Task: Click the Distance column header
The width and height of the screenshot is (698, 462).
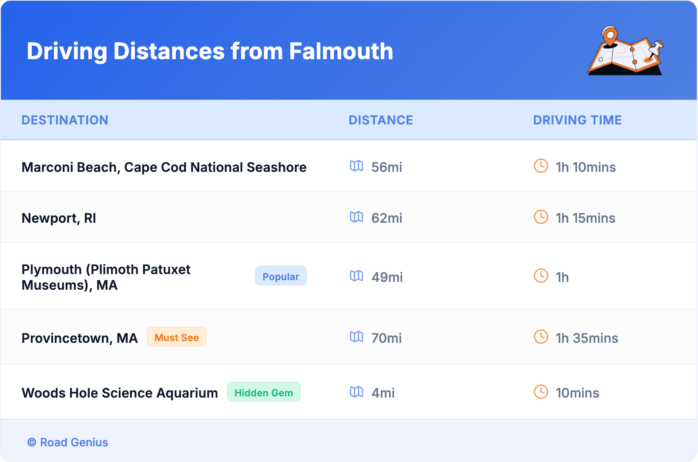Action: 381,120
